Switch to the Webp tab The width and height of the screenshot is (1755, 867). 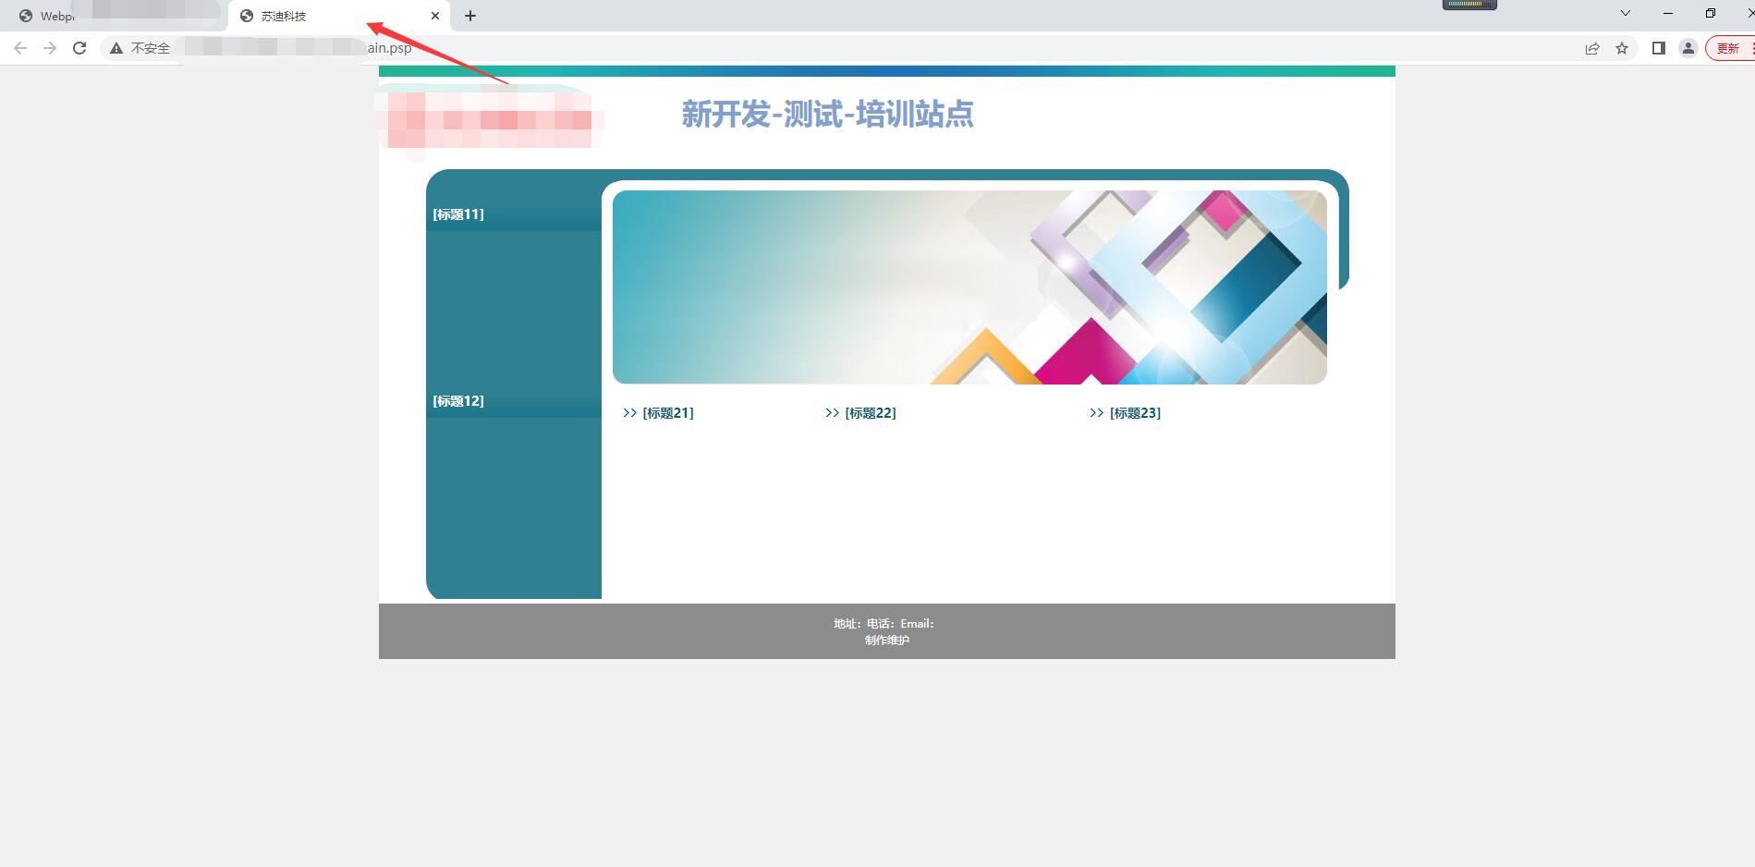pos(55,16)
